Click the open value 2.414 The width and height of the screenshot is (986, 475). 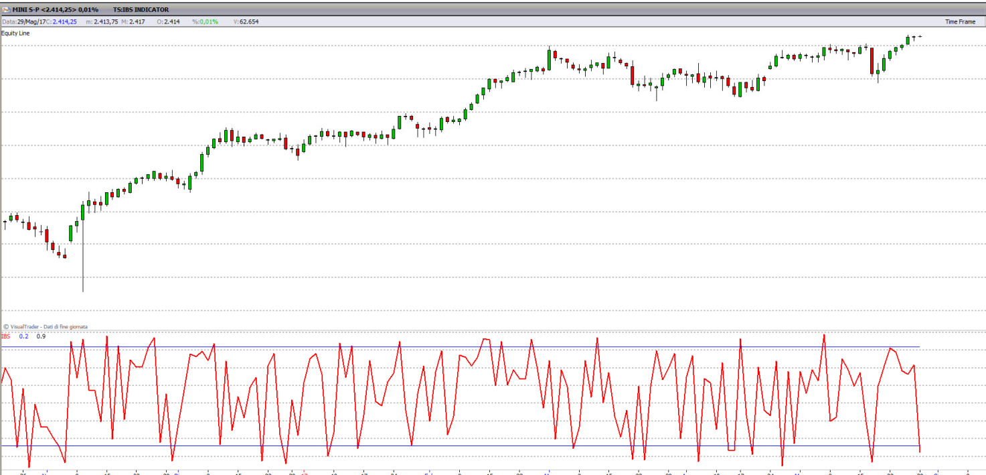tap(172, 21)
